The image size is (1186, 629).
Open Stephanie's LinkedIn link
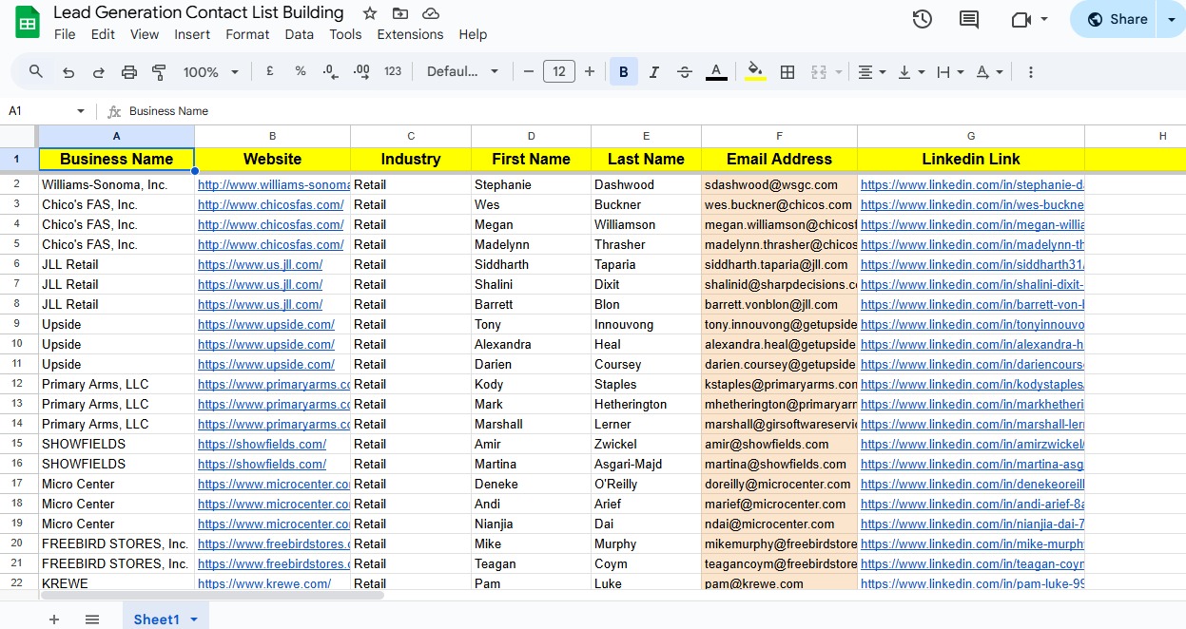click(972, 184)
